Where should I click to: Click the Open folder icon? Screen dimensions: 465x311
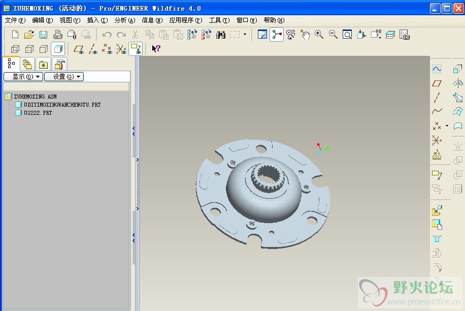[x=29, y=35]
